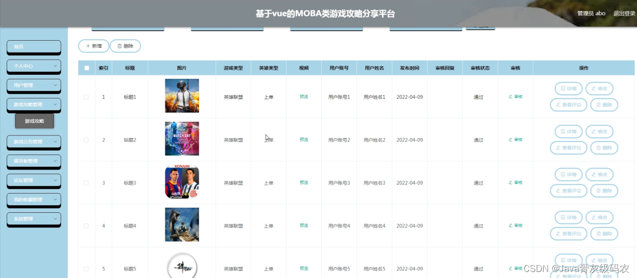Click the 发布时间 column header
The width and height of the screenshot is (637, 278).
410,68
